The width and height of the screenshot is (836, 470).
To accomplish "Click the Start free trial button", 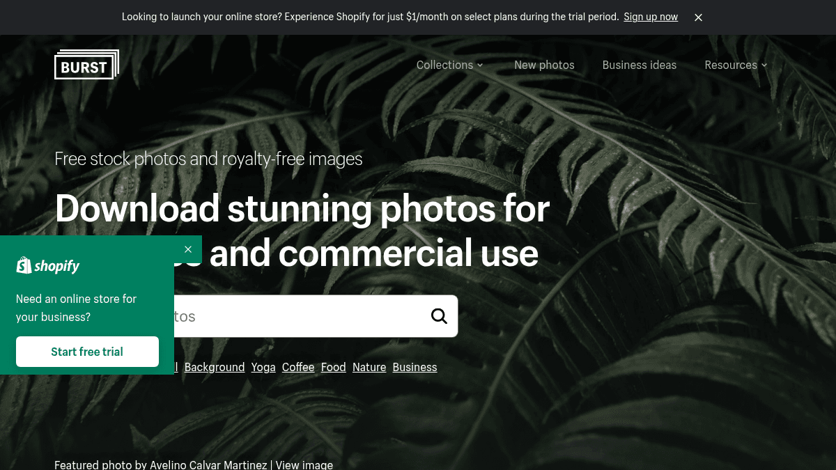I will [x=87, y=352].
